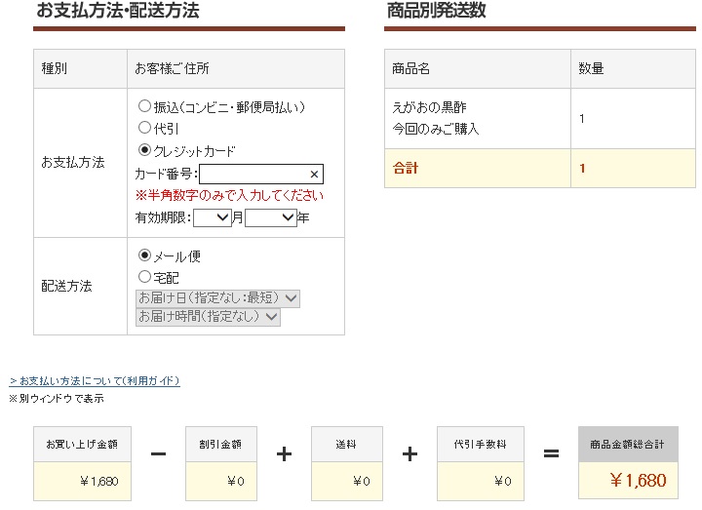702x510 pixels.
Task: Select the 宅配 delivery radio button
Action: point(145,277)
